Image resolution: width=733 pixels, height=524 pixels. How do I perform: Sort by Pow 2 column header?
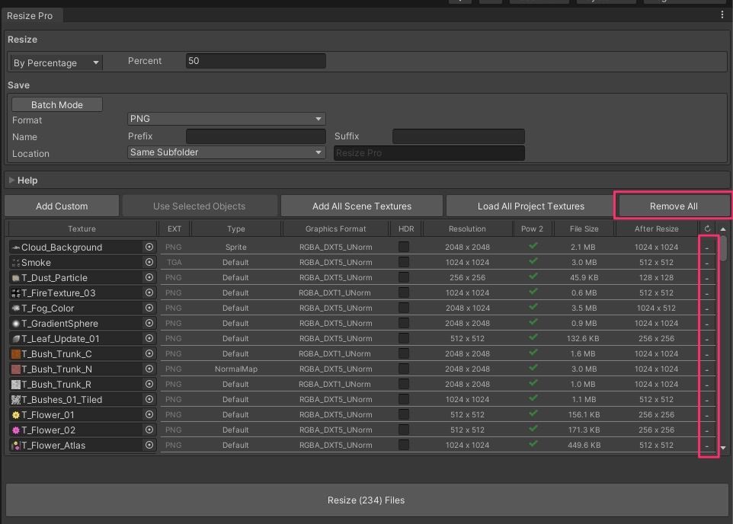[532, 228]
